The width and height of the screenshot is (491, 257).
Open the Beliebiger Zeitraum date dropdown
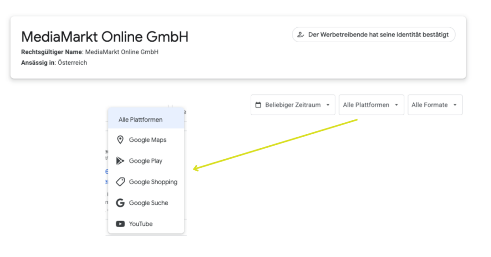click(293, 105)
